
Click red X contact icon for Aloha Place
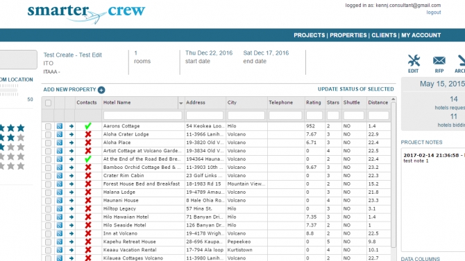coord(88,143)
